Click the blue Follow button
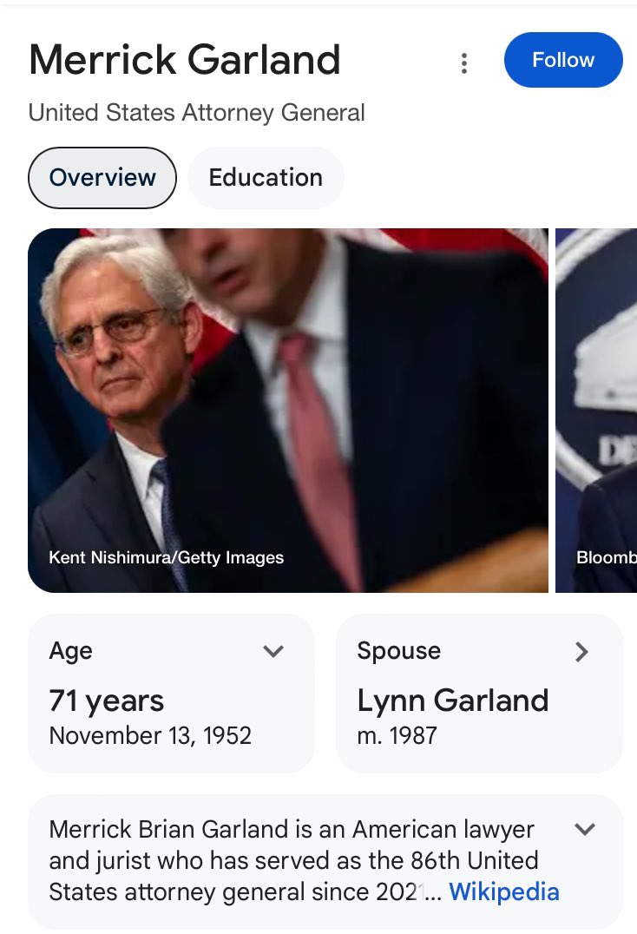Image resolution: width=637 pixels, height=934 pixels. click(x=562, y=60)
